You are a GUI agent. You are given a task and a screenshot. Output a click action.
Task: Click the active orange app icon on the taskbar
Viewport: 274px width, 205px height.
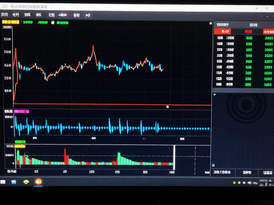(x=38, y=182)
